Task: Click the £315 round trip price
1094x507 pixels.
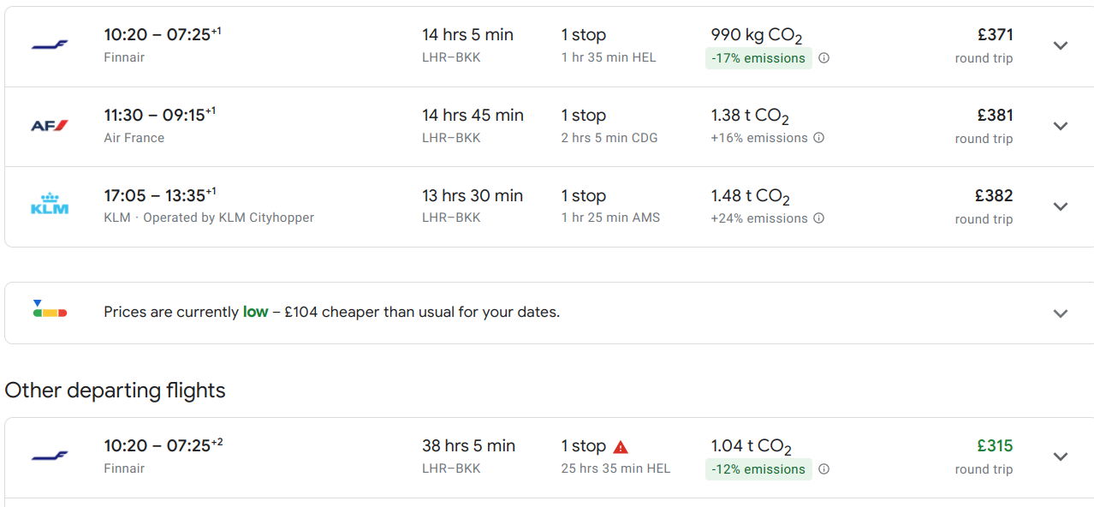Action: tap(995, 446)
